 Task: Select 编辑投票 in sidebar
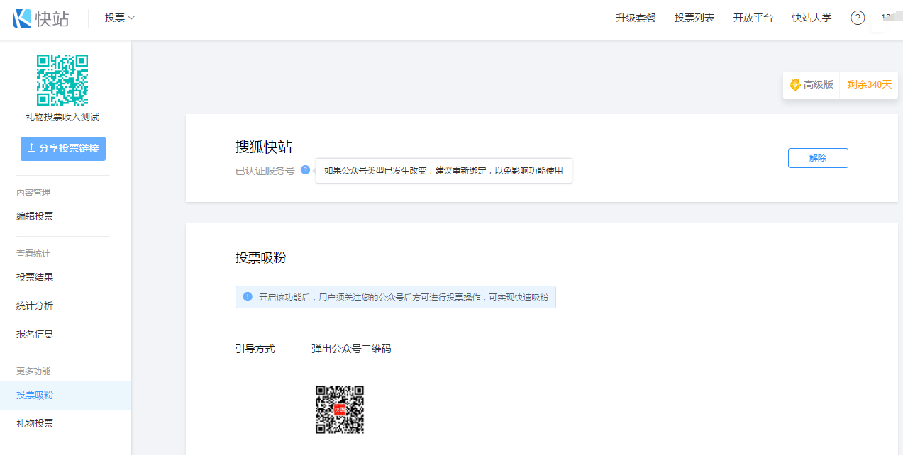(x=35, y=216)
